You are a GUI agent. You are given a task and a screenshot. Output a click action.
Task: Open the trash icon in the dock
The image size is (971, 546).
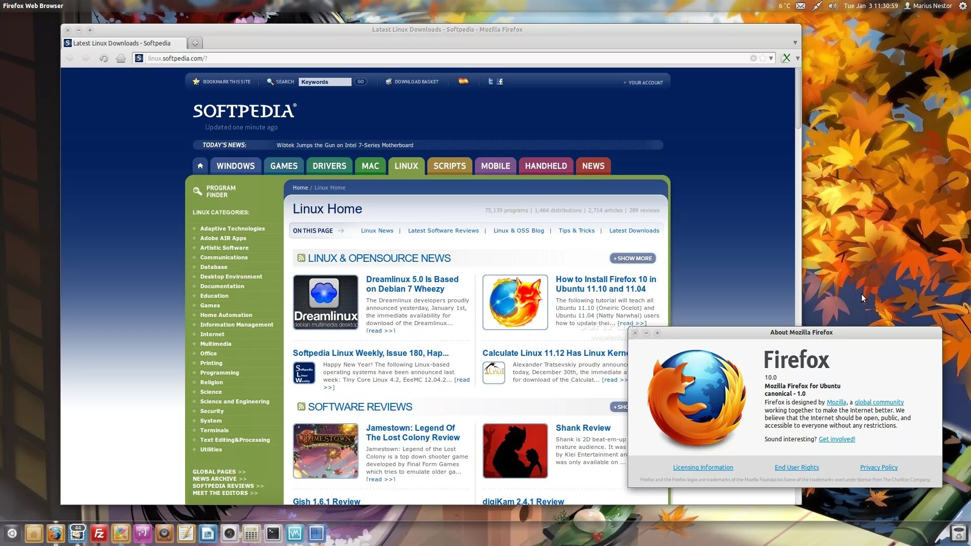[x=958, y=533]
